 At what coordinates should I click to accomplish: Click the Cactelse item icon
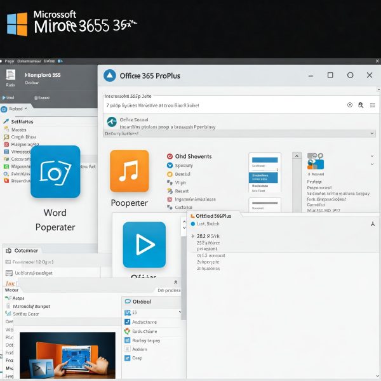(x=170, y=207)
